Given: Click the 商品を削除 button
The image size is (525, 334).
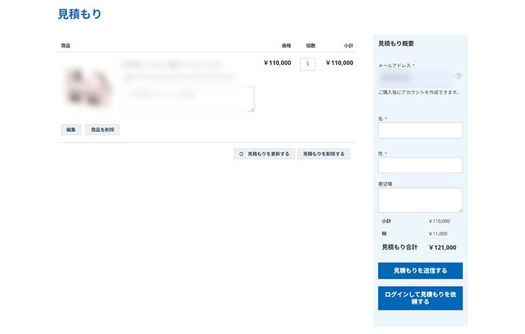Looking at the screenshot, I should pos(102,129).
